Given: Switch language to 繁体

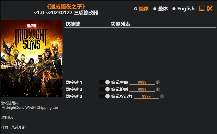Looking at the screenshot, I should [x=160, y=9].
